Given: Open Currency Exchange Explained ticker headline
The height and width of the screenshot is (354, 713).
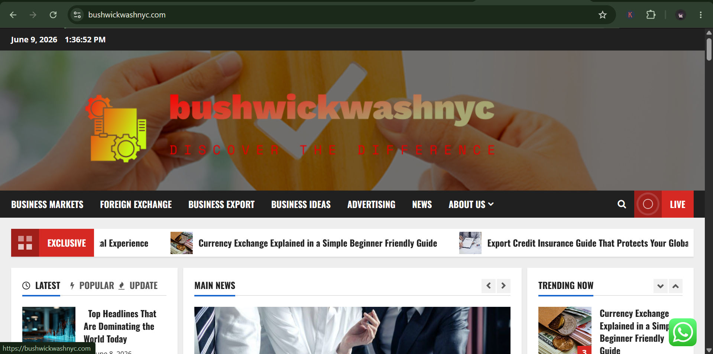Looking at the screenshot, I should point(318,243).
